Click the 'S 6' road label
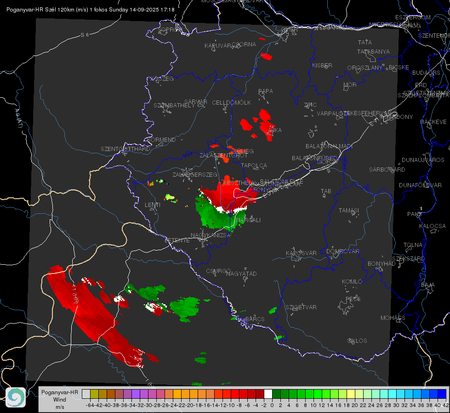This screenshot has width=450, height=413. point(85,35)
